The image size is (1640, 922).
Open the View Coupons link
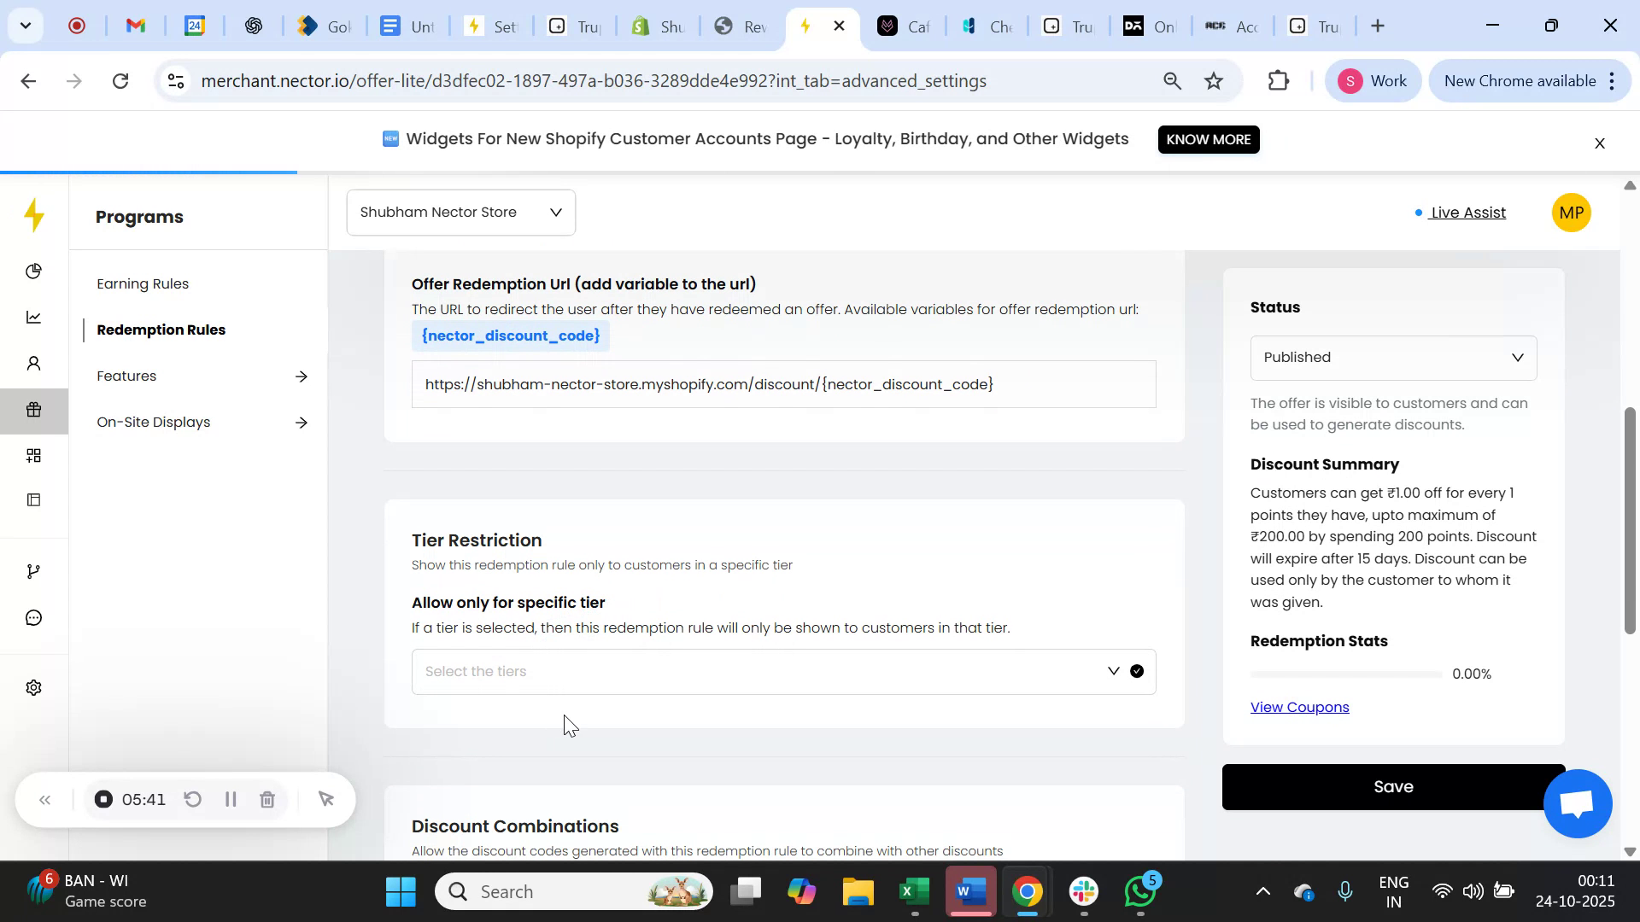click(x=1298, y=706)
